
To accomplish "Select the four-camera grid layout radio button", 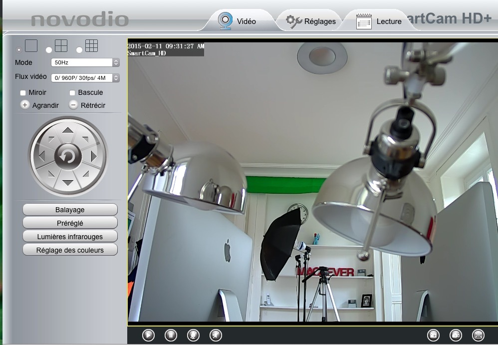I will click(x=49, y=50).
